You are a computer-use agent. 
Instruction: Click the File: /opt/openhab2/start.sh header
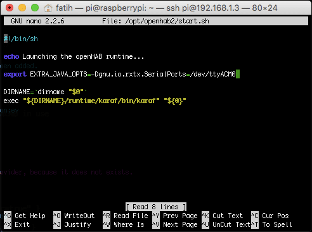155,21
